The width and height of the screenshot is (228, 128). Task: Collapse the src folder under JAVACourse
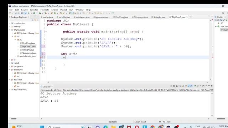pos(12,36)
